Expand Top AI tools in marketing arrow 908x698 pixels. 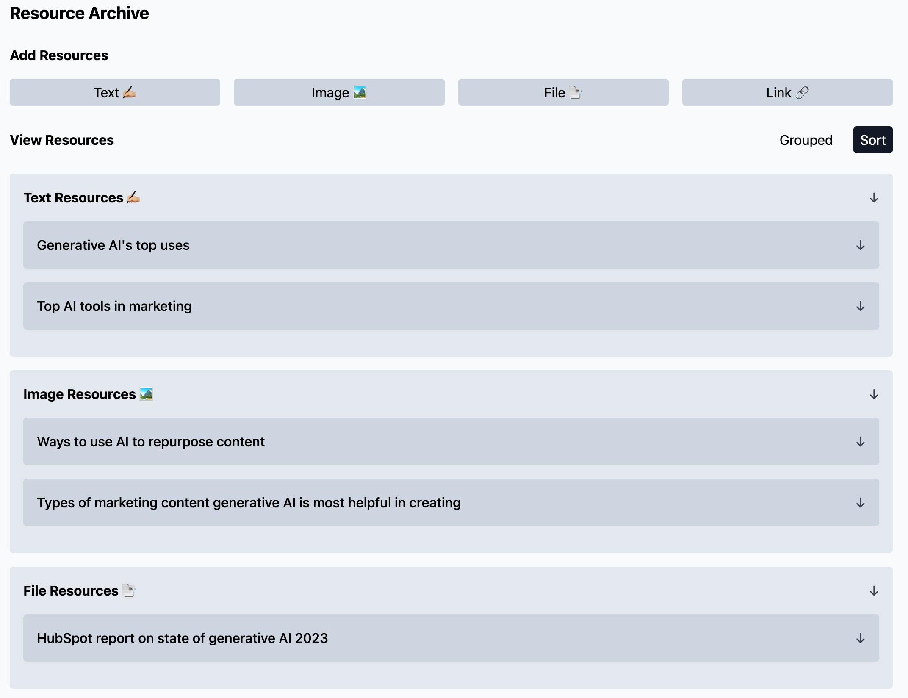coord(860,306)
